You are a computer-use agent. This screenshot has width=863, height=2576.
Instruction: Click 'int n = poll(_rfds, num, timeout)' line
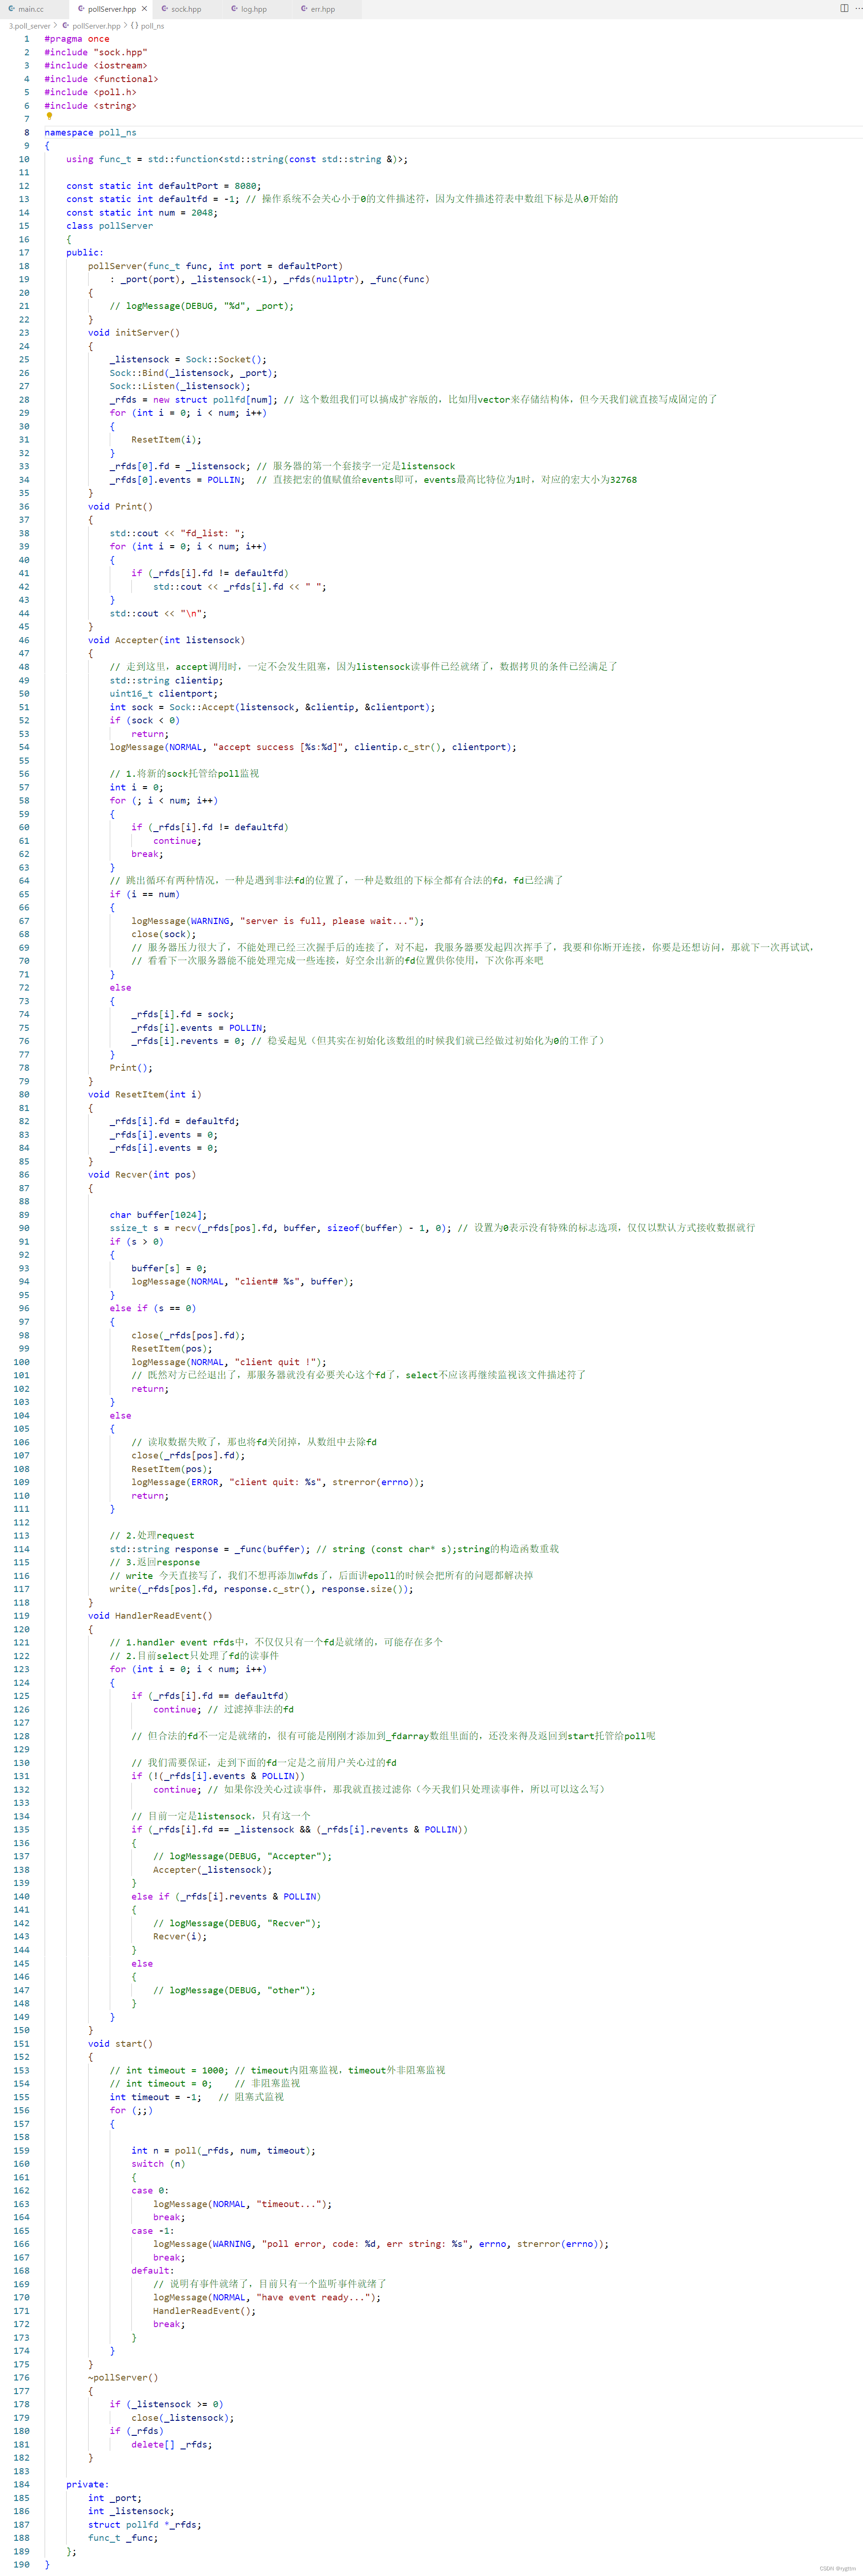coord(223,2151)
